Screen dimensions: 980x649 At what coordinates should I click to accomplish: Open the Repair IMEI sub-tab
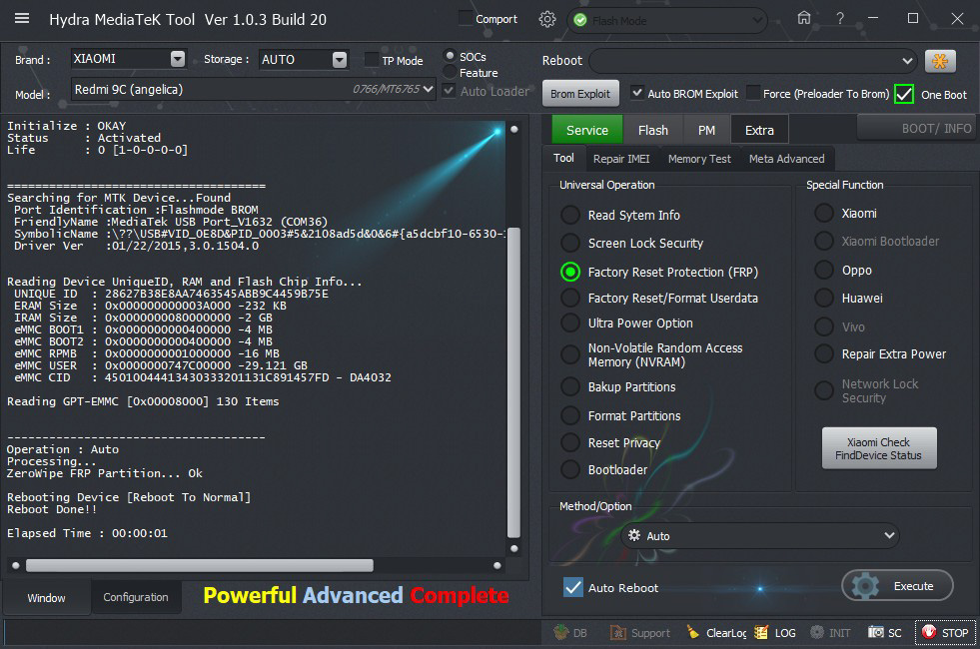(621, 159)
